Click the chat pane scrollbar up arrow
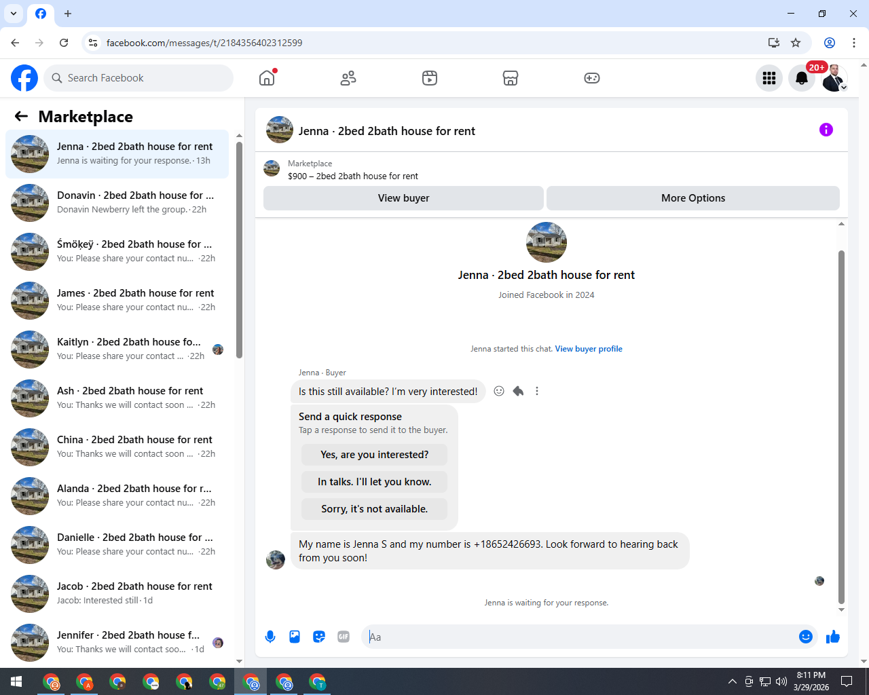Image resolution: width=869 pixels, height=695 pixels. point(841,224)
